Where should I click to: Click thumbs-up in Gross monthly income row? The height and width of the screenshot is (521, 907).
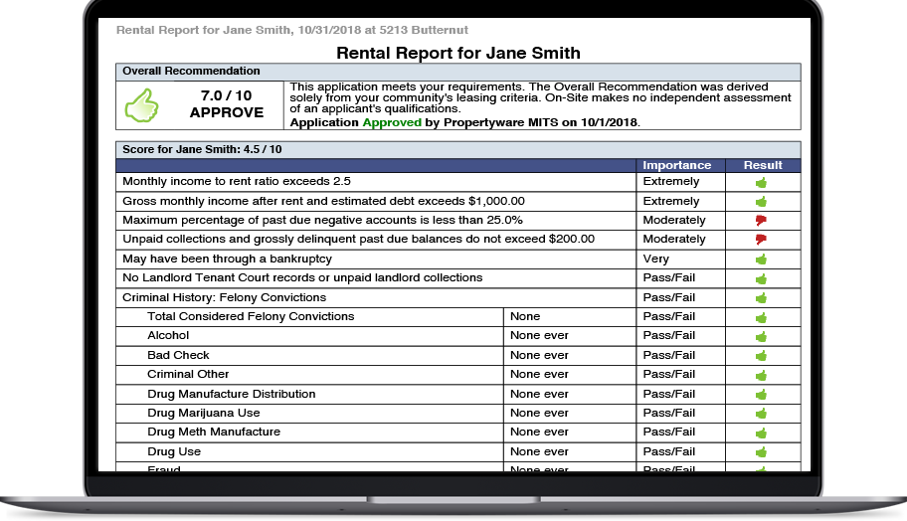(x=761, y=202)
